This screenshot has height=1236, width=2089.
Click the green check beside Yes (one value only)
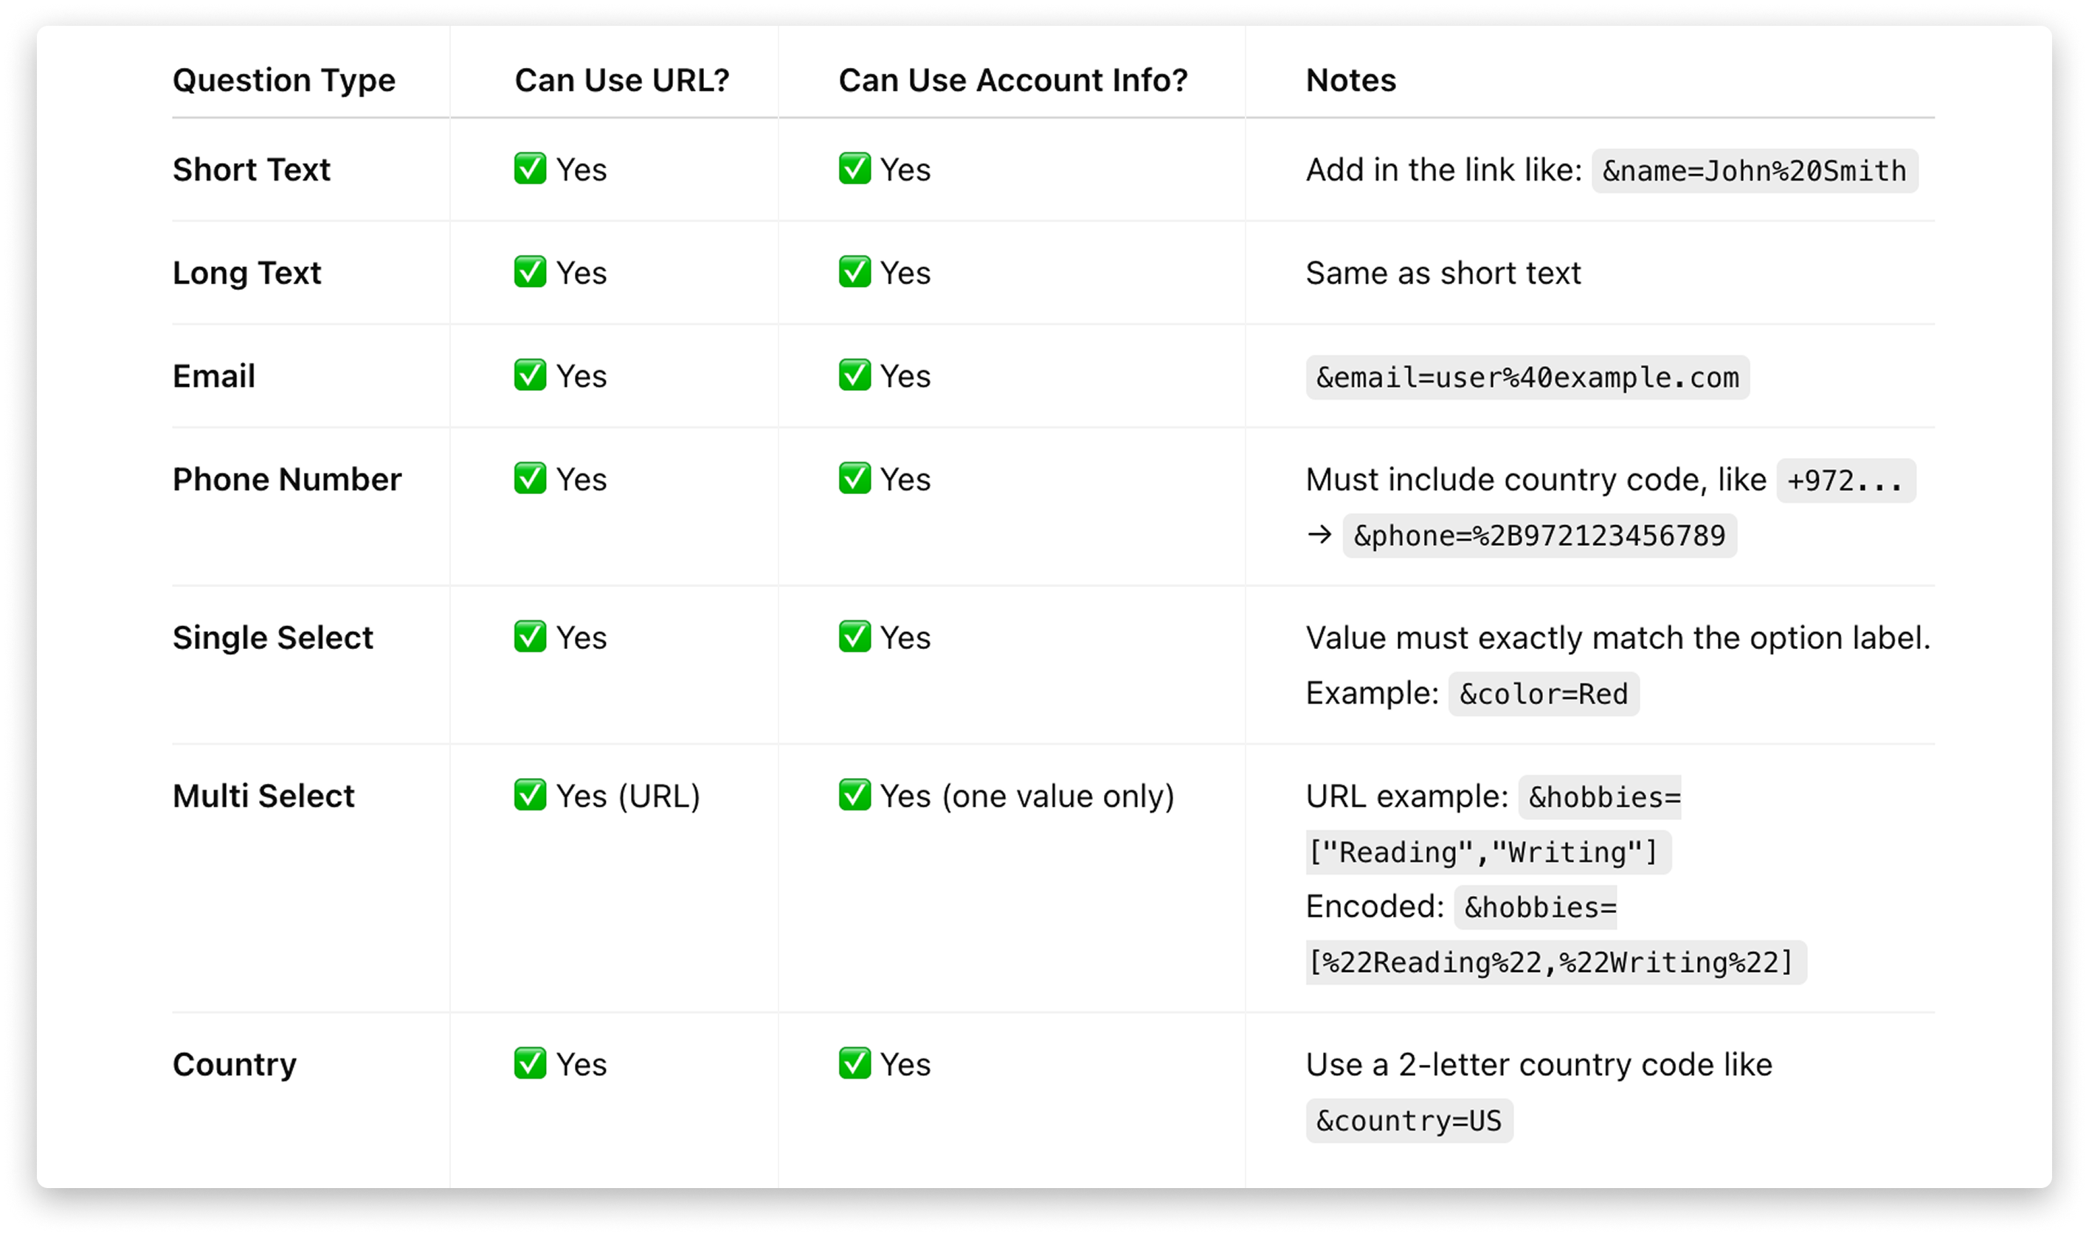pos(854,794)
